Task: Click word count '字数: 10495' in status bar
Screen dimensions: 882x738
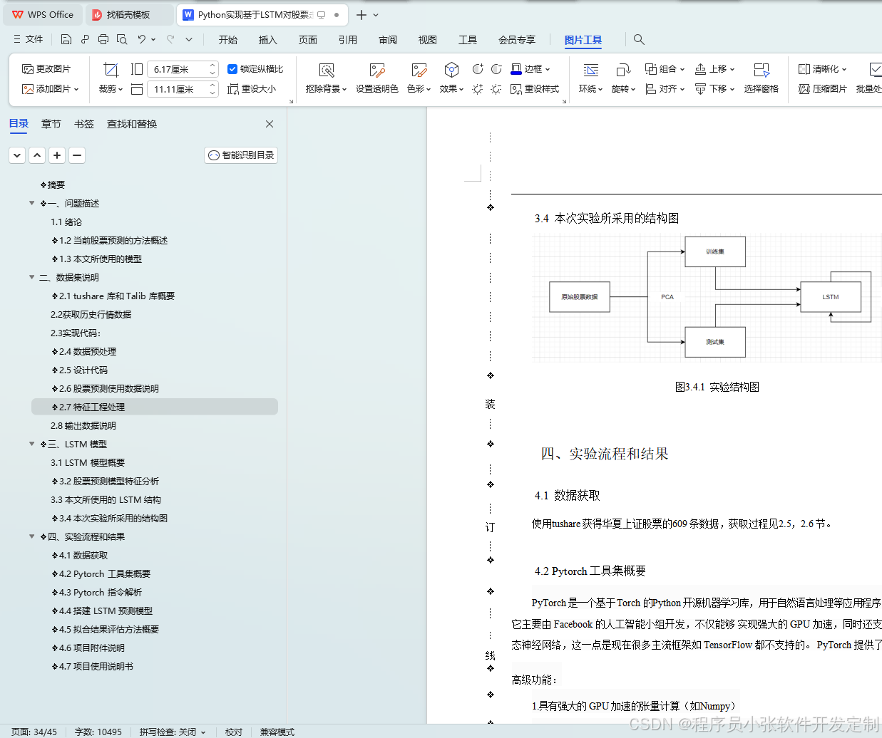Action: (x=98, y=732)
